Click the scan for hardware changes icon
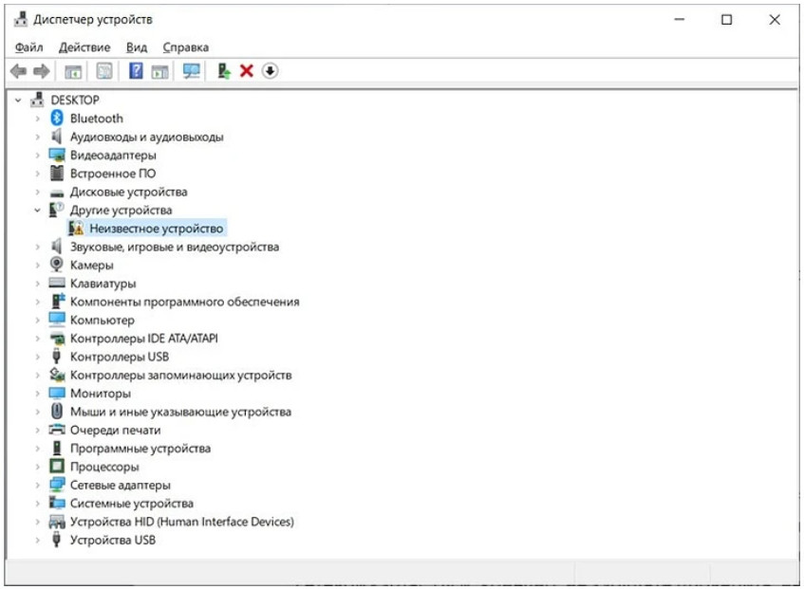The image size is (804, 589). pyautogui.click(x=192, y=71)
